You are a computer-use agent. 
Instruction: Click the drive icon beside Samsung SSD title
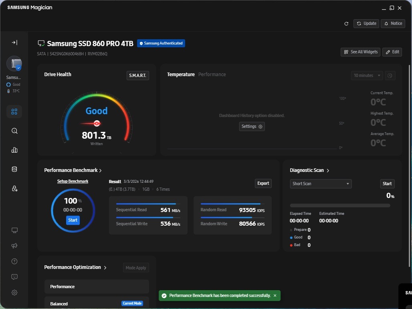(x=41, y=43)
